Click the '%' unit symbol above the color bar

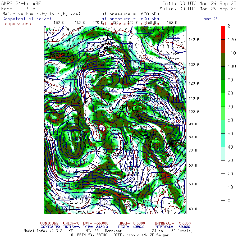(229, 26)
